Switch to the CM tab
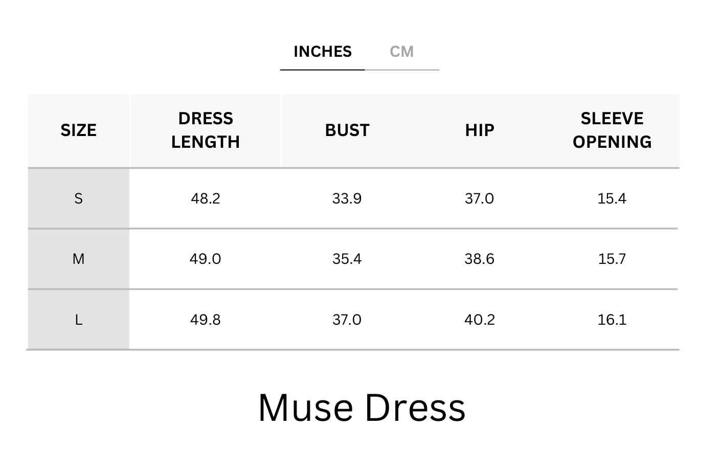The width and height of the screenshot is (723, 451). (401, 52)
